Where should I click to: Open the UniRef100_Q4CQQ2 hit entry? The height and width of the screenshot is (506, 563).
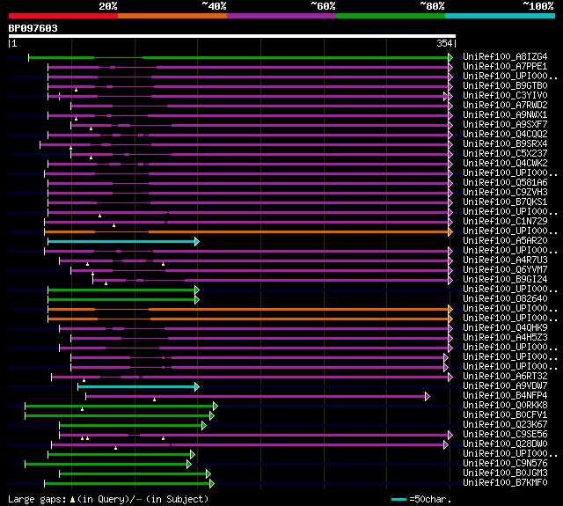(x=504, y=135)
